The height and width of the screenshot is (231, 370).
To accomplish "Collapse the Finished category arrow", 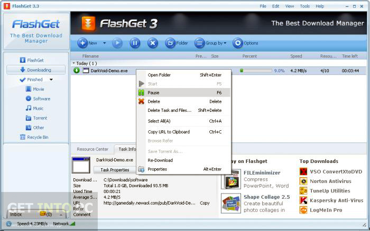I will pyautogui.click(x=51, y=80).
